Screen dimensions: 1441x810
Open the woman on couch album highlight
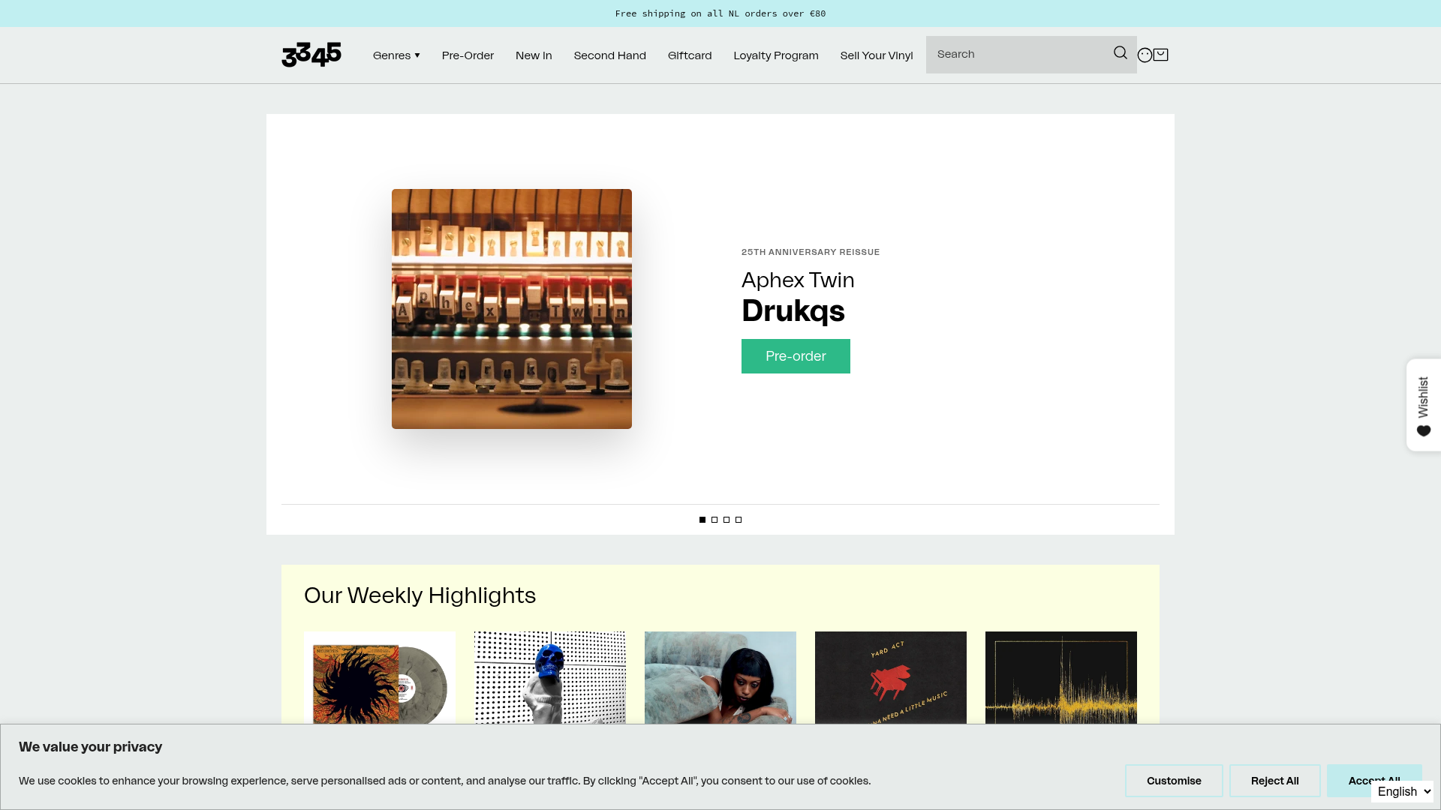point(720,678)
